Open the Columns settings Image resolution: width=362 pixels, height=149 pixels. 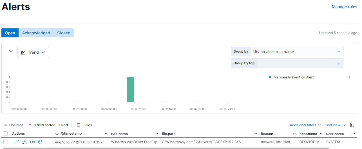(x=14, y=125)
